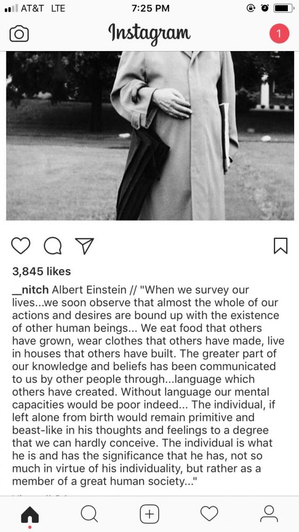This screenshot has height=532, width=299.
Task: Tap the _nitch username link
Action: (x=31, y=290)
